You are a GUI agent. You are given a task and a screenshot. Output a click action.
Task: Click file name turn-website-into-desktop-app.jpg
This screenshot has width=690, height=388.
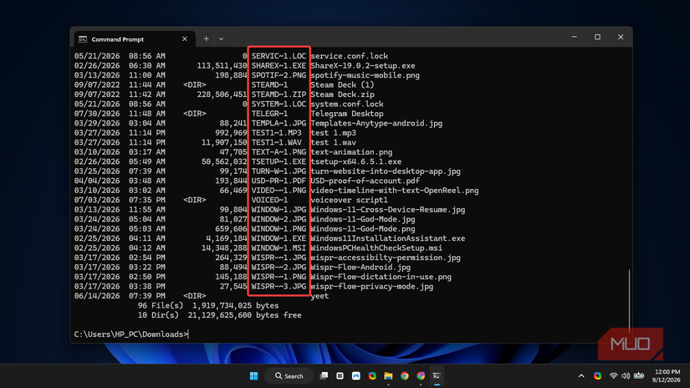[x=386, y=171]
